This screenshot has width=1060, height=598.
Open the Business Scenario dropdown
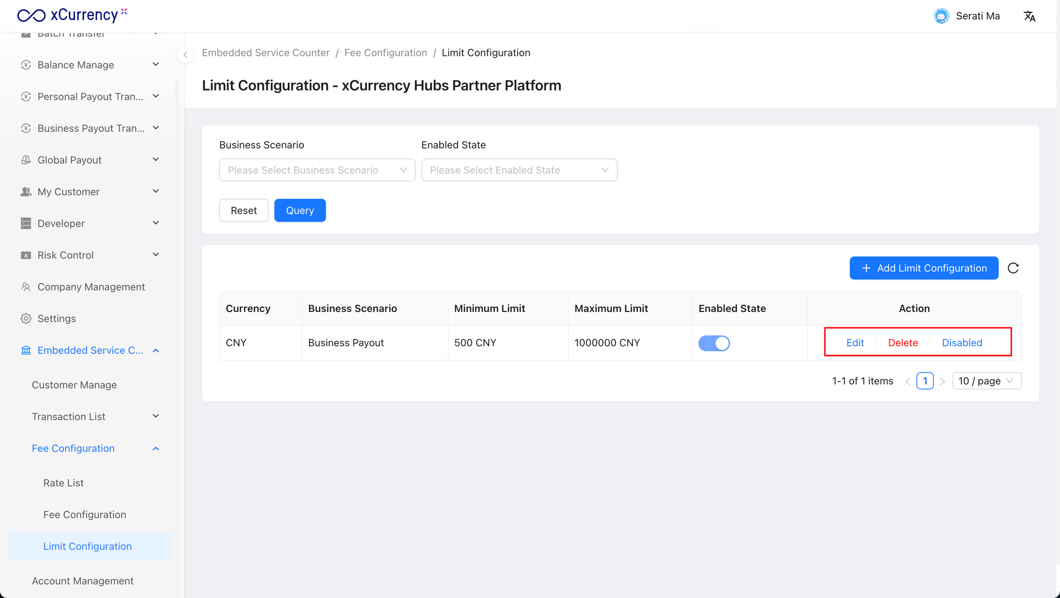click(317, 170)
